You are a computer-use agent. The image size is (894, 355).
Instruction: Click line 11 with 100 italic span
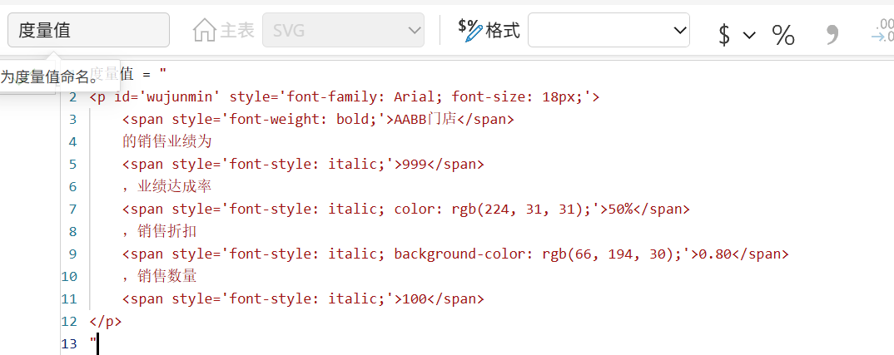303,299
